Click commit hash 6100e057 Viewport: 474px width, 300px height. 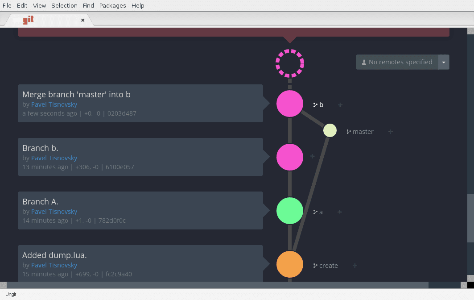tap(120, 167)
